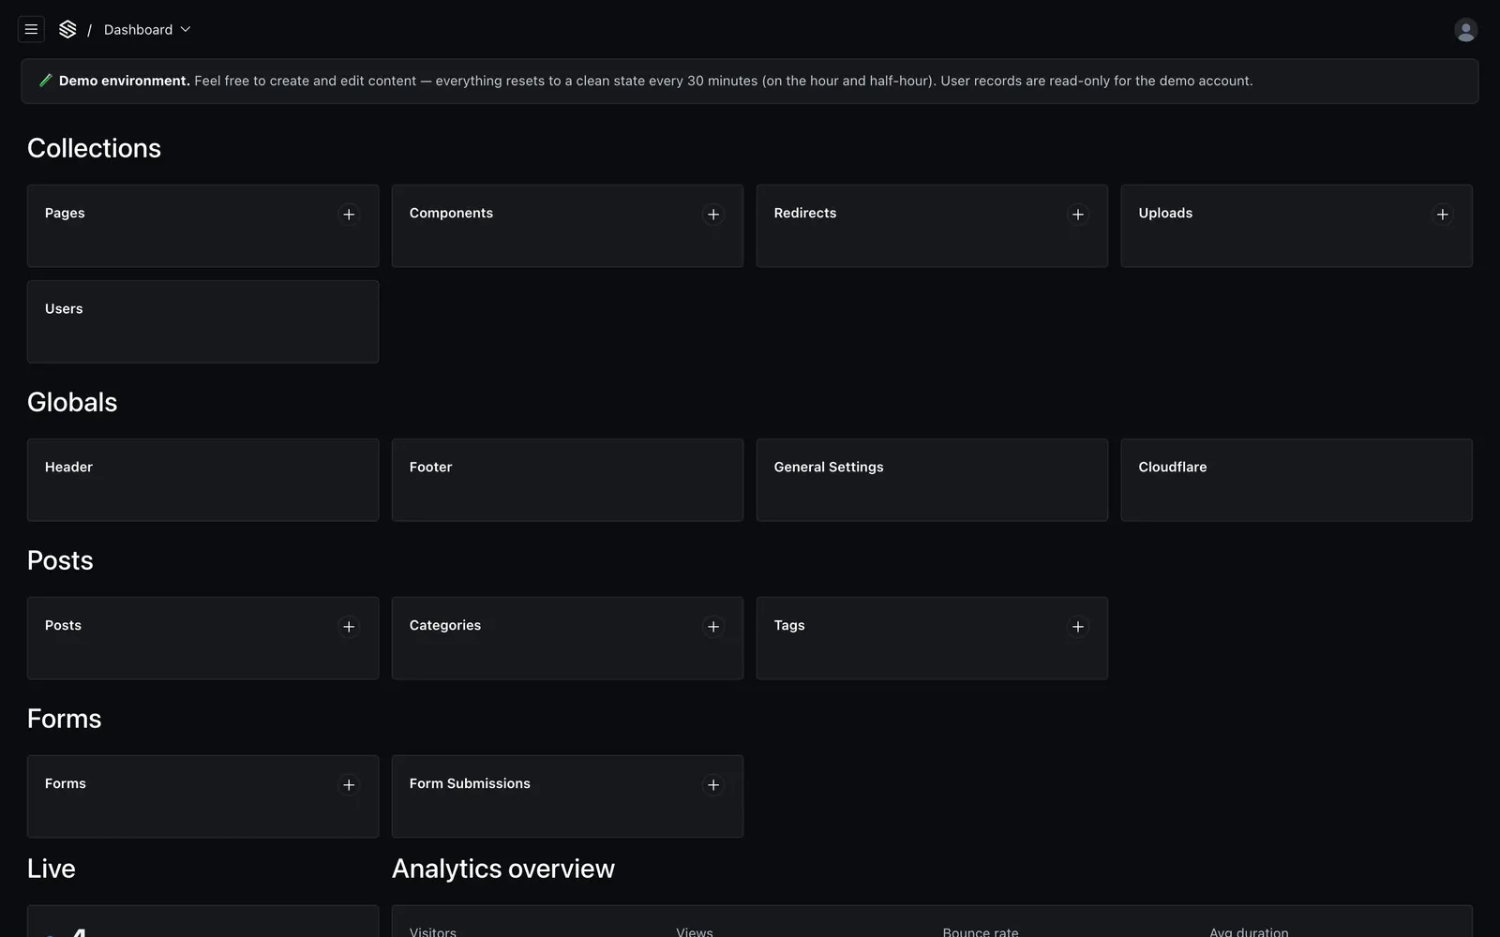
Task: Create new Redirect with plus icon
Action: 1078,215
